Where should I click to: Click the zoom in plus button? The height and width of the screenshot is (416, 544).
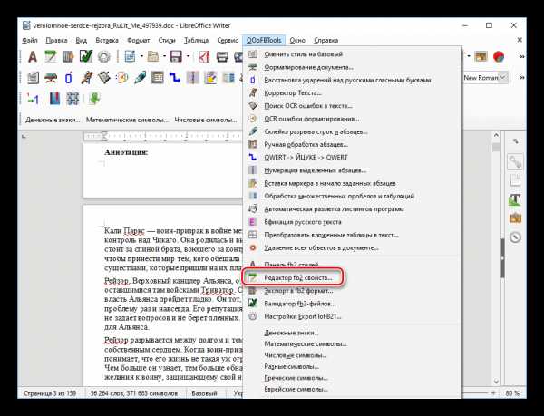[493, 393]
